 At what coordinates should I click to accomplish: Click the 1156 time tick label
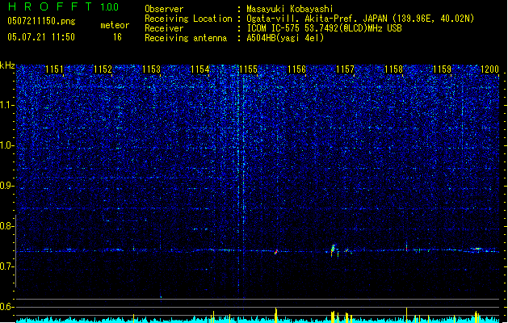[x=296, y=69]
